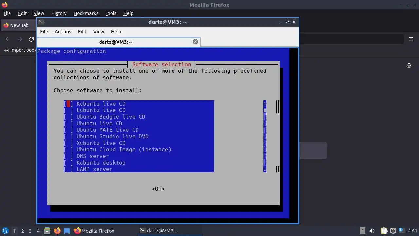Viewport: 419px width, 236px height.
Task: Close the dartz@VM3 terminal tab
Action: [x=195, y=42]
